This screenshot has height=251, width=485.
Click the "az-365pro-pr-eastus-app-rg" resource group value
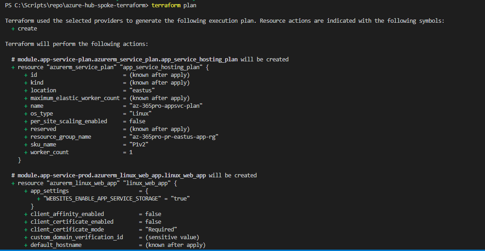[x=174, y=136]
